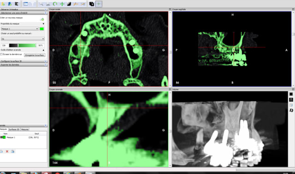Choose the brightness and contrast tool
295x174 pixels.
pos(69,4)
